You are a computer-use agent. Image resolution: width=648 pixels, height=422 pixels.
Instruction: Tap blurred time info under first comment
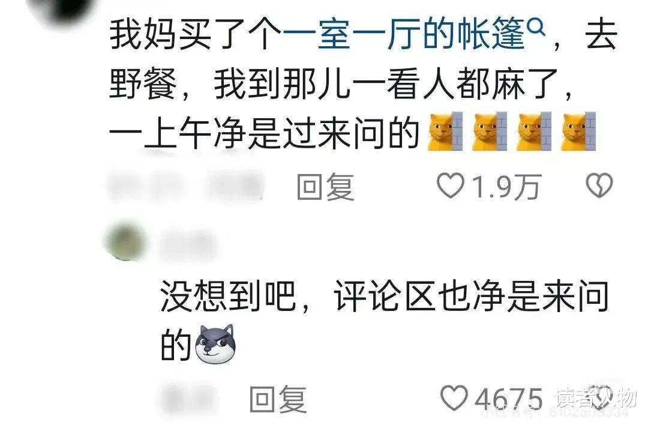click(186, 186)
